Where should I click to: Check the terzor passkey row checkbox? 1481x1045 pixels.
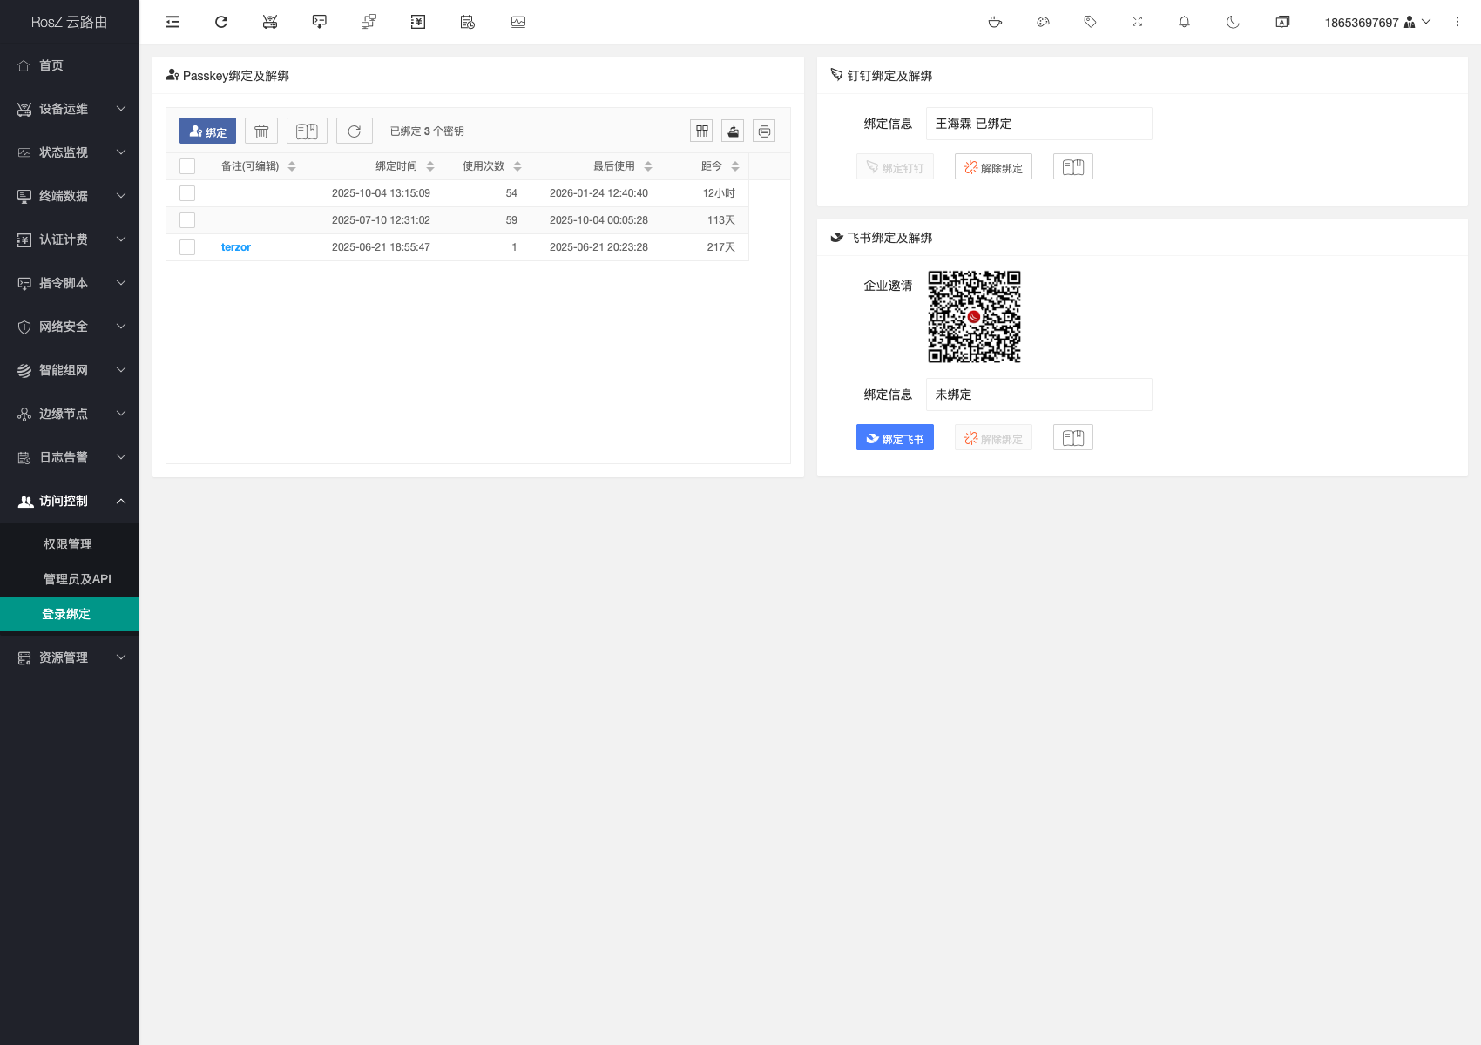tap(187, 247)
